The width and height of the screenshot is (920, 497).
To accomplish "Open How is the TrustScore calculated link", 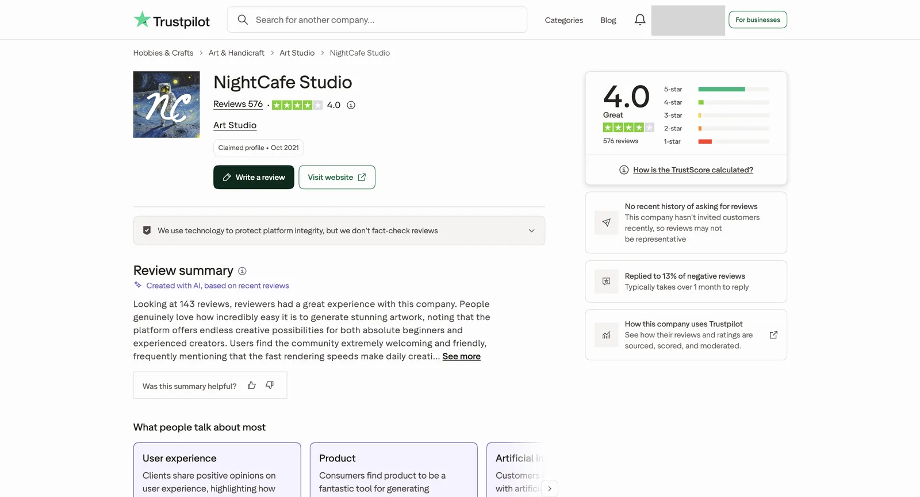I will click(693, 170).
